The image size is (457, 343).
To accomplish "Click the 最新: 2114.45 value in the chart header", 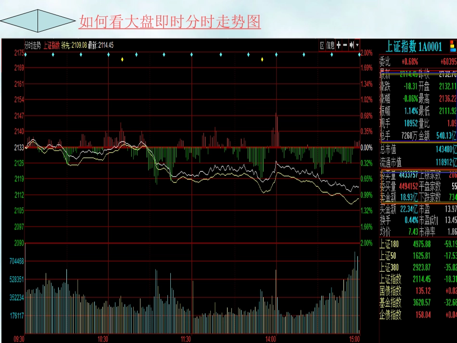I will 101,45.
